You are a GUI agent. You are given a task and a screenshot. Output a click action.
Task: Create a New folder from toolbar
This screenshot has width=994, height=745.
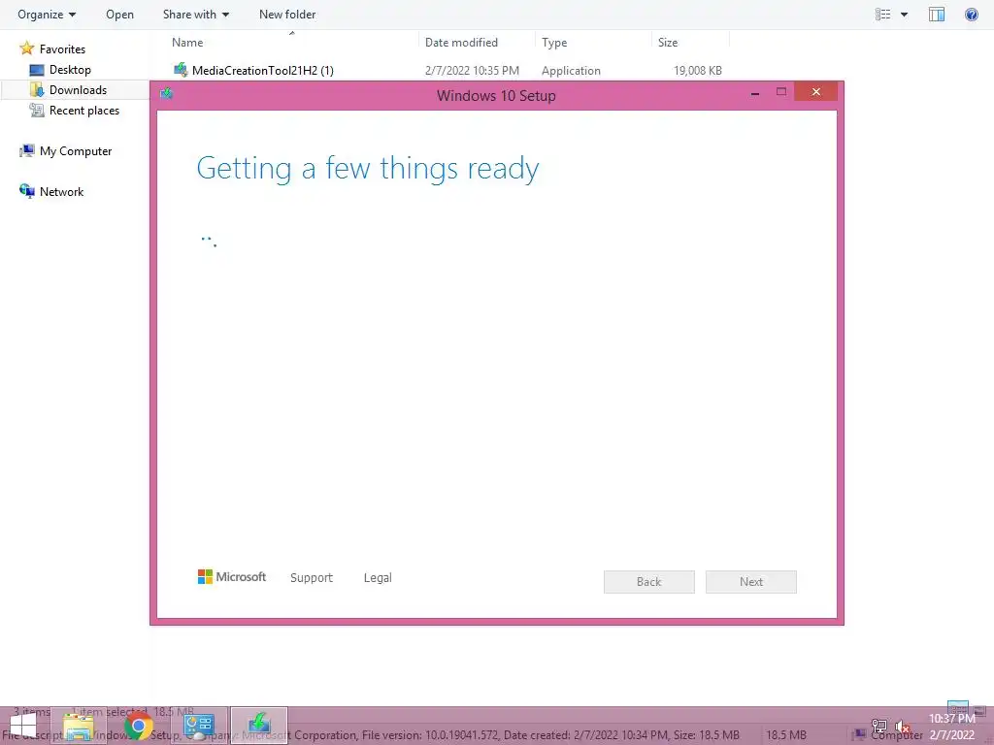point(287,14)
